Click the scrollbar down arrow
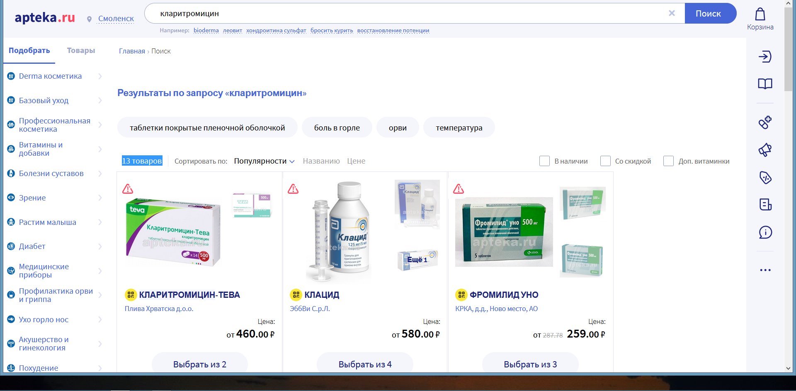Screen dimensions: 796x391 788,368
